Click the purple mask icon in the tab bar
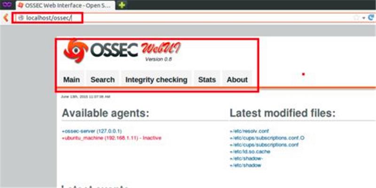Screen dimensions: 376x188 point(7,5)
